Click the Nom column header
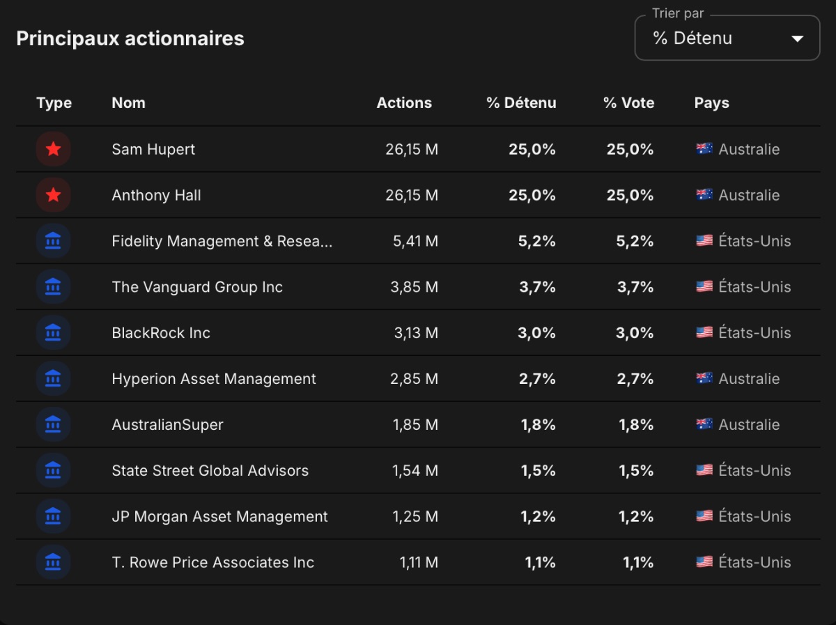This screenshot has width=836, height=625. pos(129,103)
